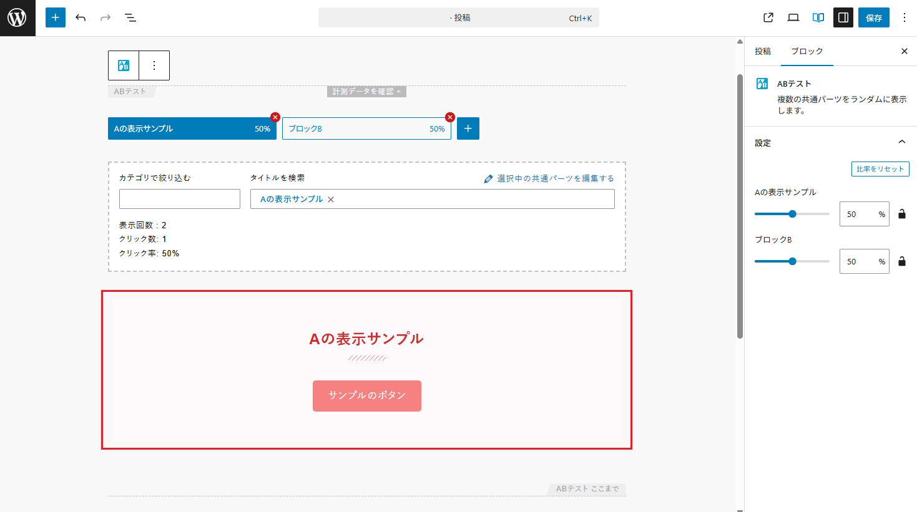917x512 pixels.
Task: Click the sidebar settings panel icon
Action: click(843, 17)
